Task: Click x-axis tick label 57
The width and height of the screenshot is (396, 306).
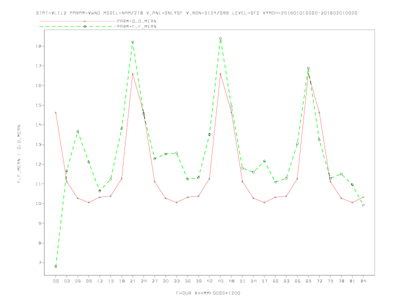Action: tap(264, 281)
